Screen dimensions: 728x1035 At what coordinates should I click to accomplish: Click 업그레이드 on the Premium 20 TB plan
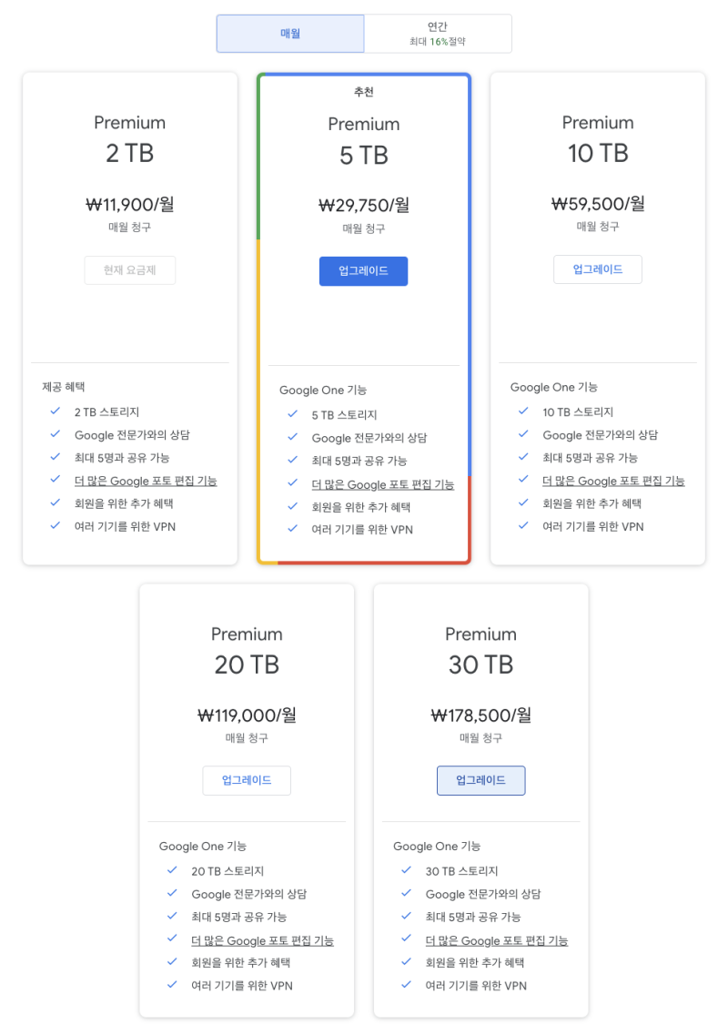point(247,780)
